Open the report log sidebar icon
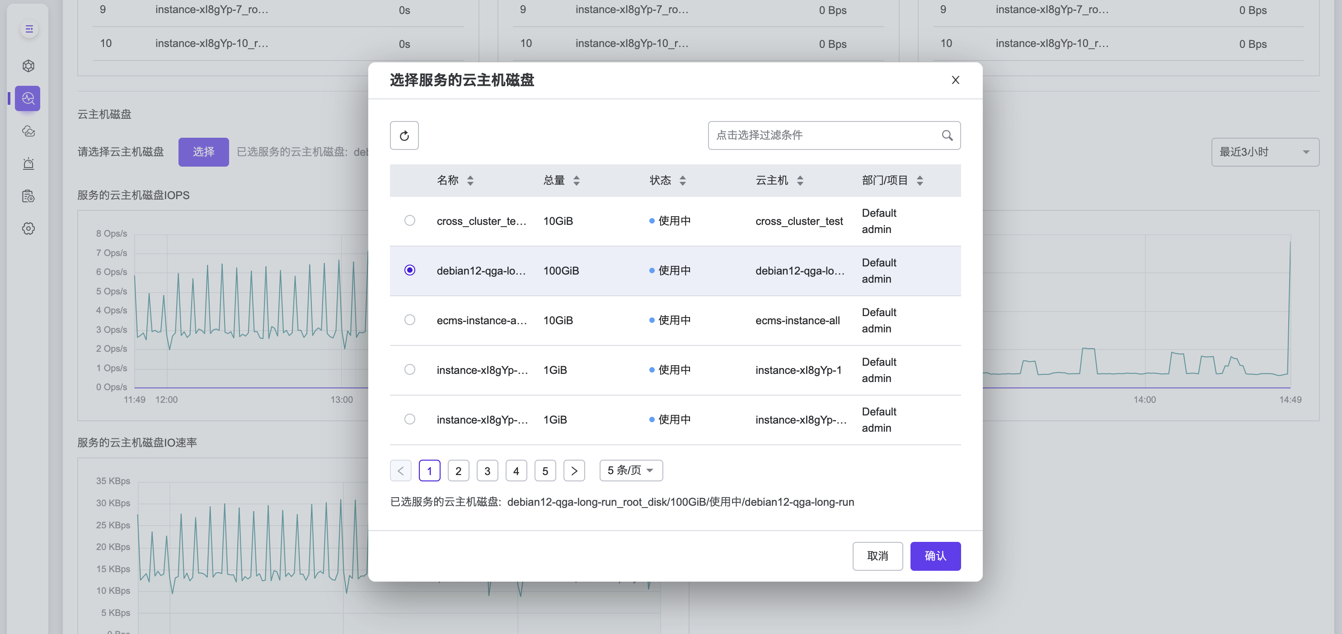Viewport: 1342px width, 634px height. click(x=28, y=196)
